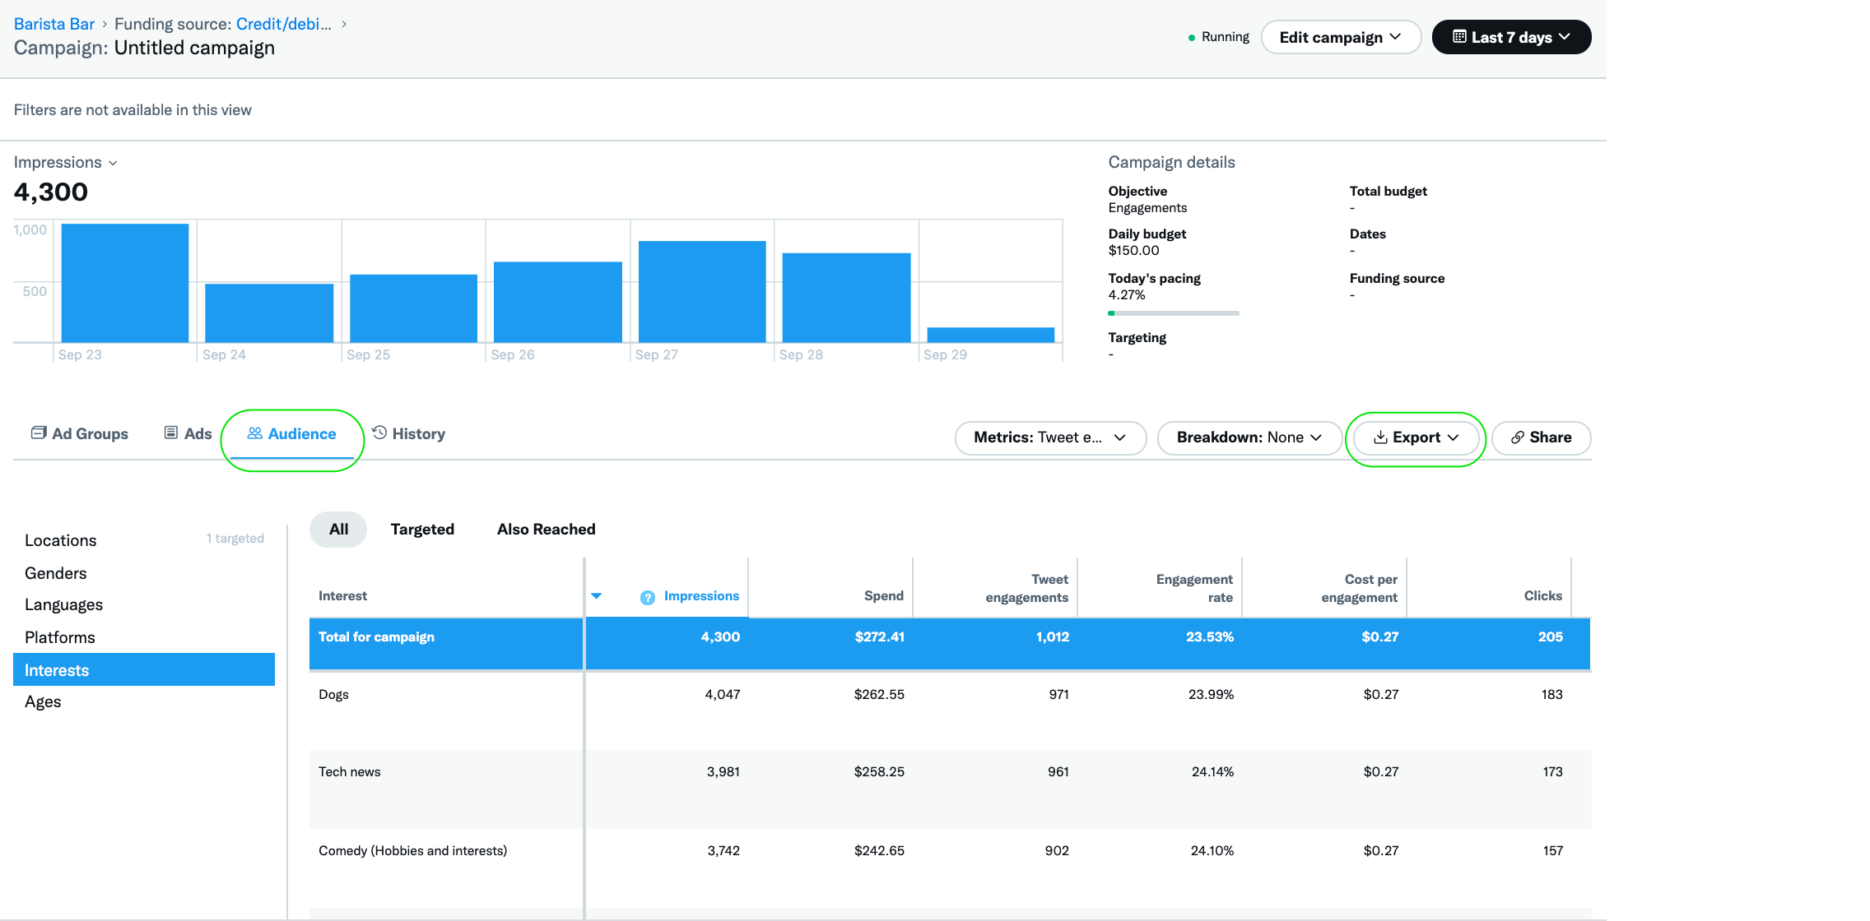Open the Edit campaign dropdown
Viewport: 1870px width, 921px height.
point(1341,37)
